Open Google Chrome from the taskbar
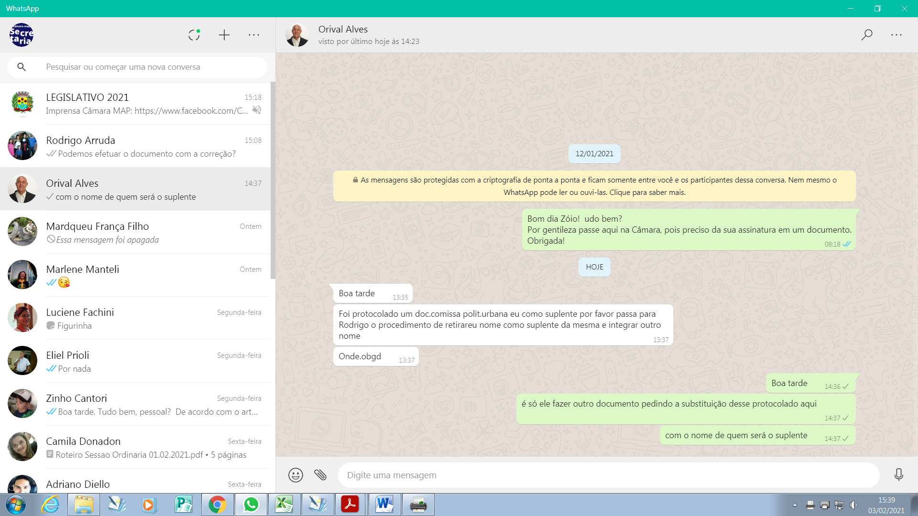 217,505
